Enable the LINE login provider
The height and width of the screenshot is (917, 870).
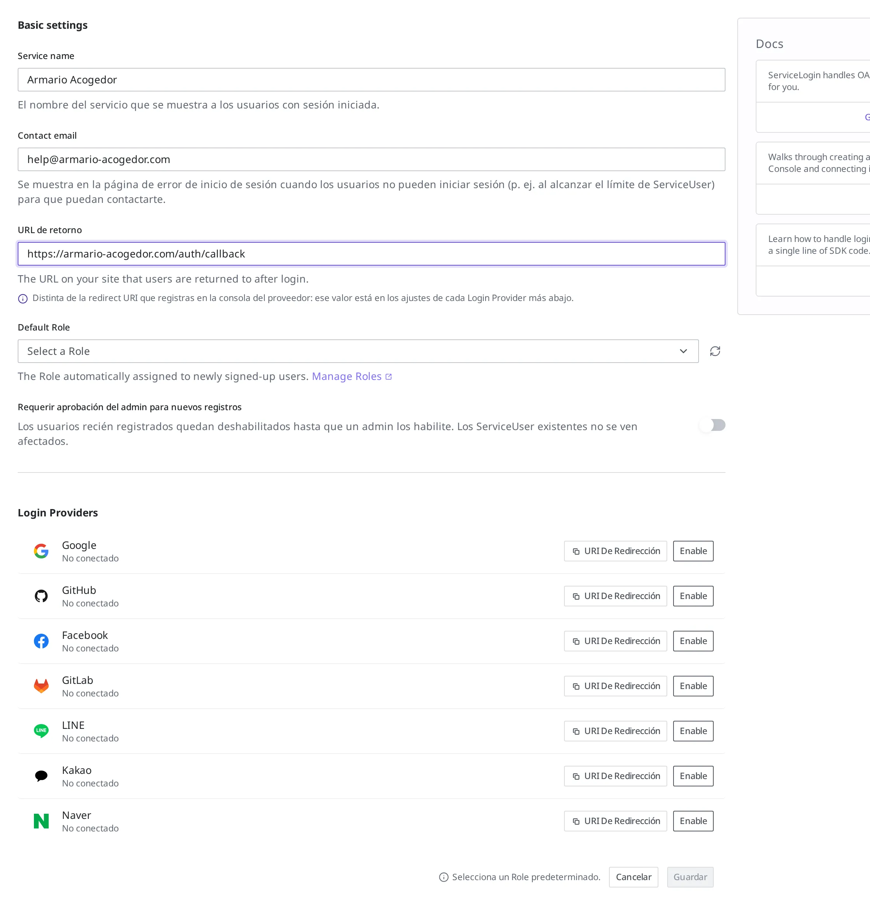[x=693, y=731]
